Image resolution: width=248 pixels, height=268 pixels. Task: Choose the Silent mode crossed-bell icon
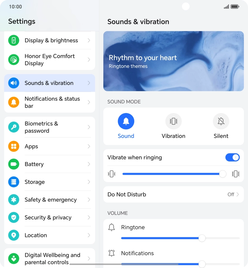pyautogui.click(x=221, y=121)
